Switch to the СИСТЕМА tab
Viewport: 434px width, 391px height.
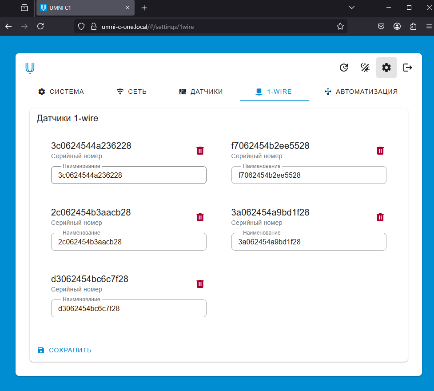61,92
